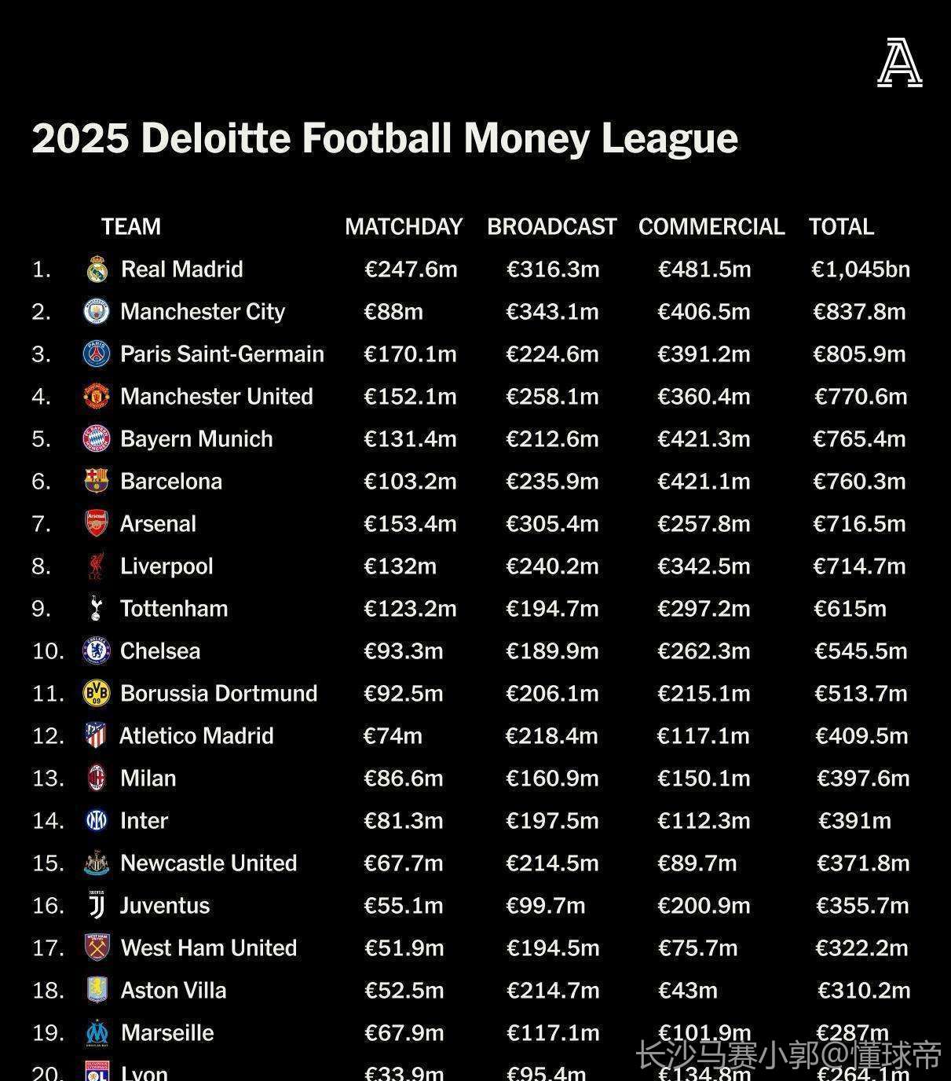Click the Real Madrid crest
This screenshot has height=1081, width=951.
tap(97, 270)
